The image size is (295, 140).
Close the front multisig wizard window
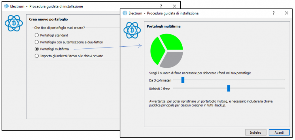287,13
